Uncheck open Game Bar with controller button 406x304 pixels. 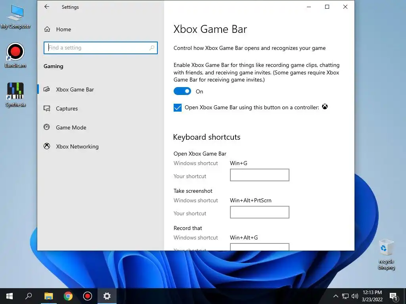pos(178,108)
